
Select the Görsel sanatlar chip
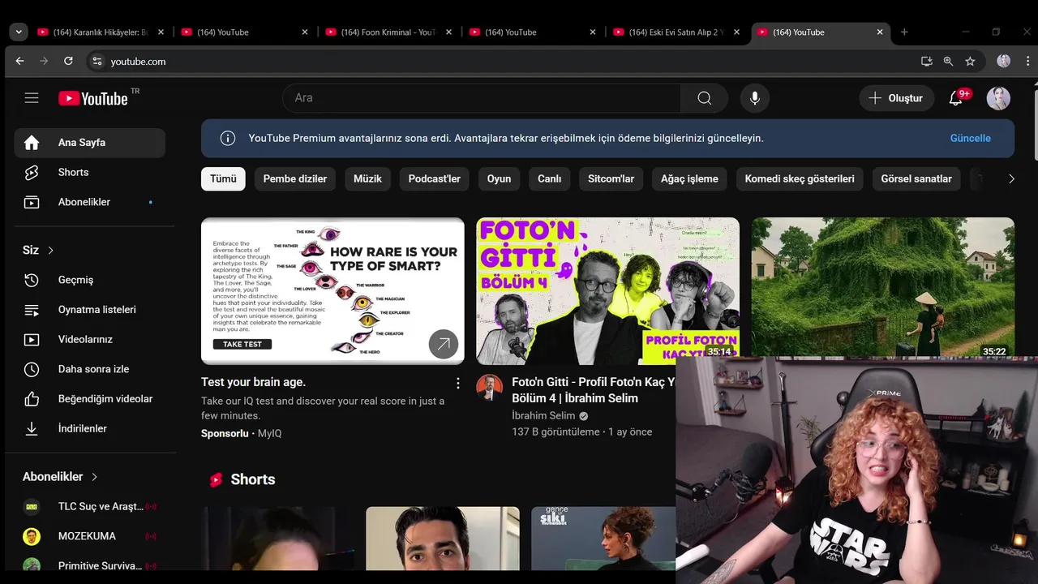coord(916,178)
